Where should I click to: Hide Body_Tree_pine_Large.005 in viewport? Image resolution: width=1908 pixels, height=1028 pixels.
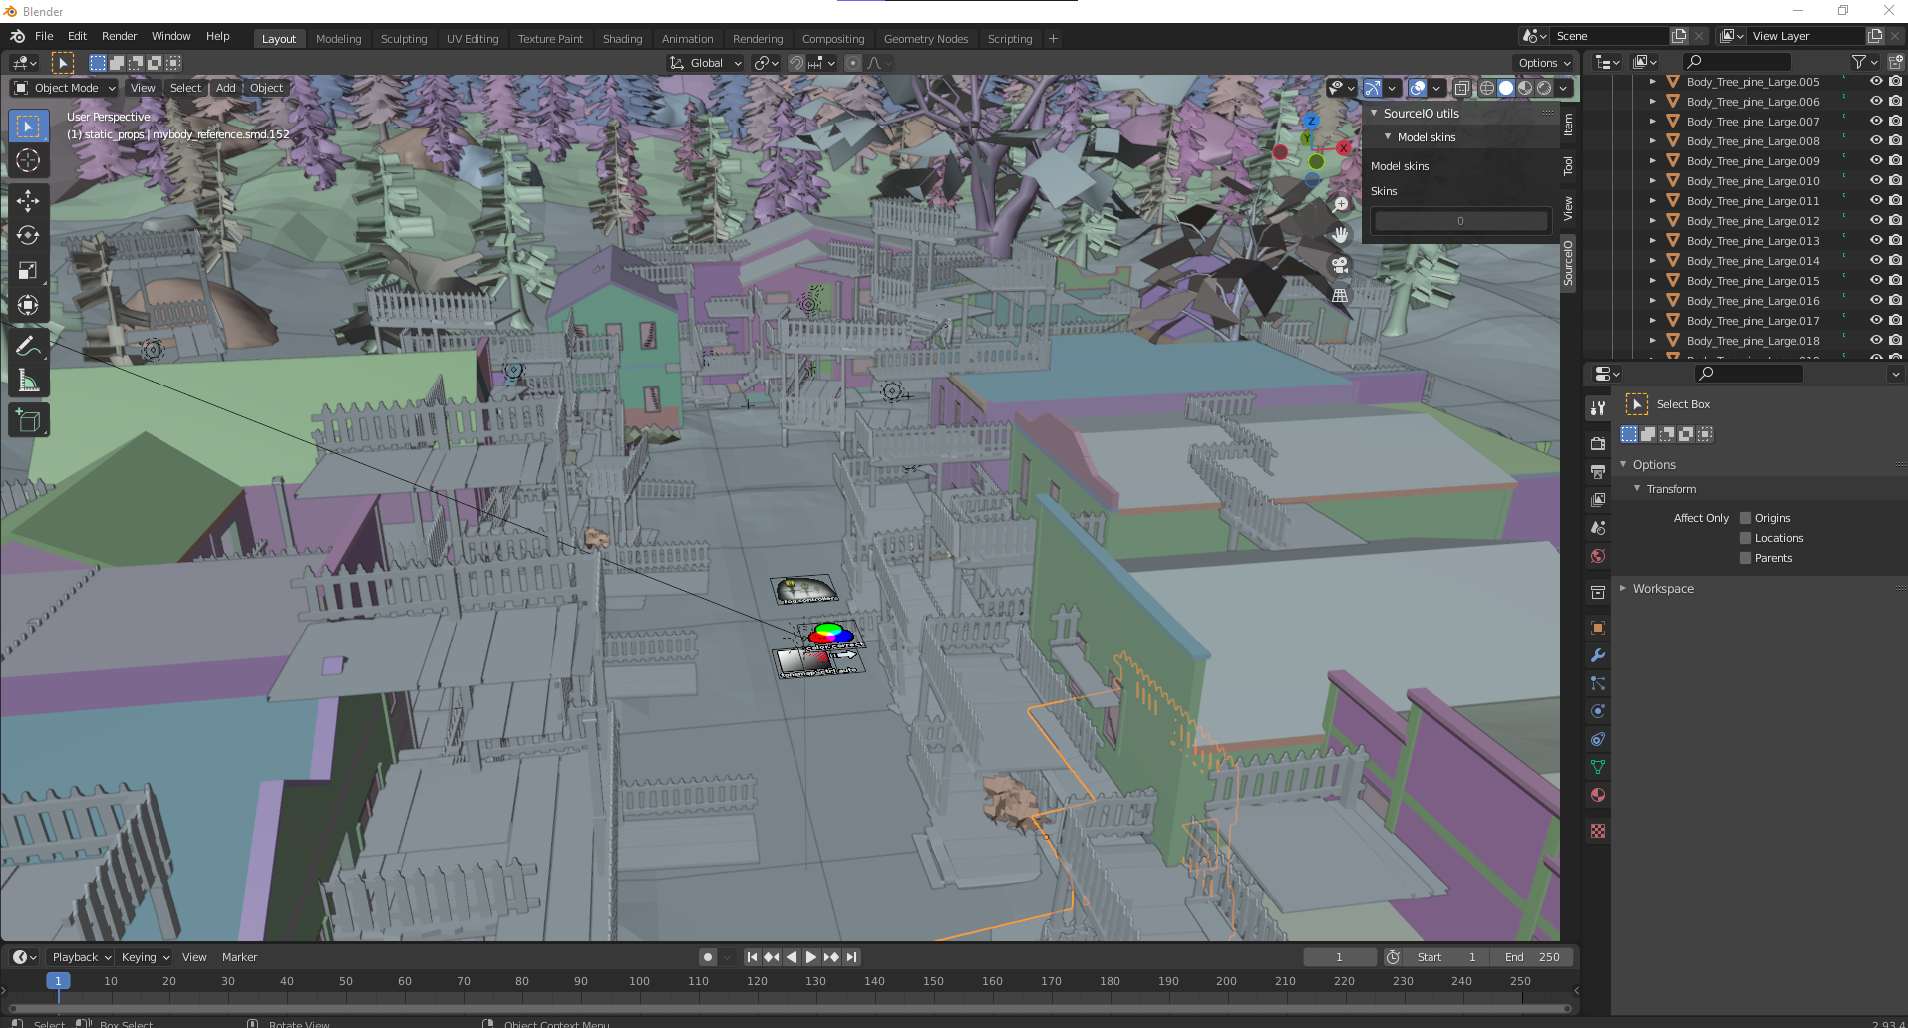coord(1876,82)
